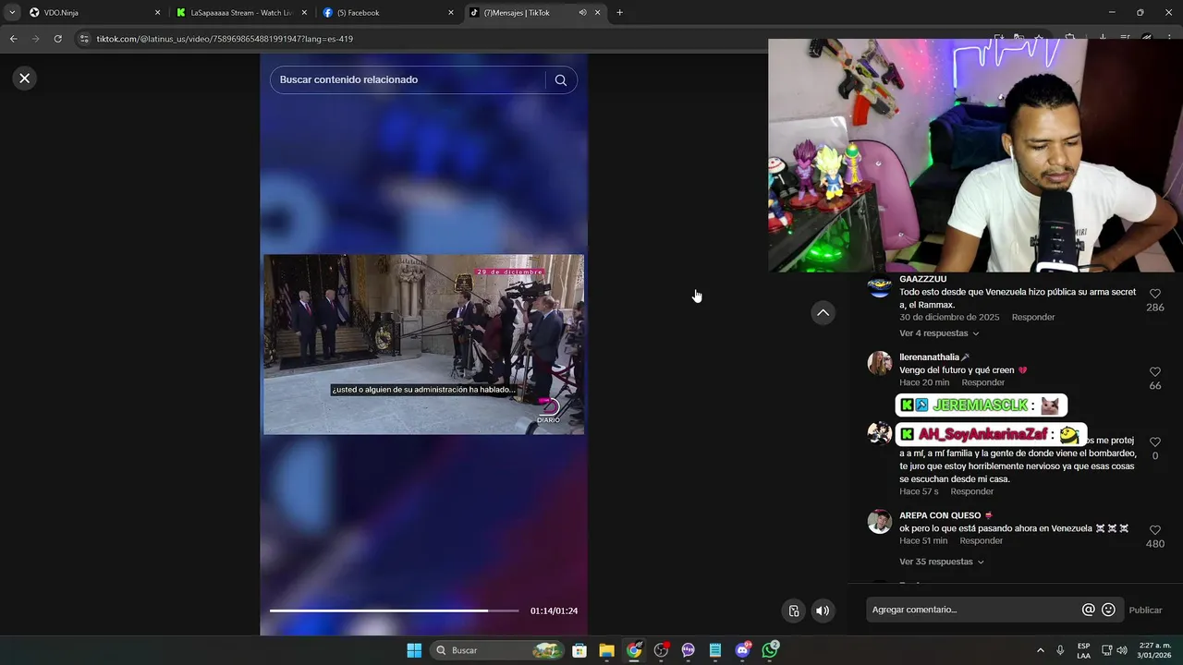Close the TikTok video viewer
Image resolution: width=1183 pixels, height=665 pixels.
coord(25,79)
